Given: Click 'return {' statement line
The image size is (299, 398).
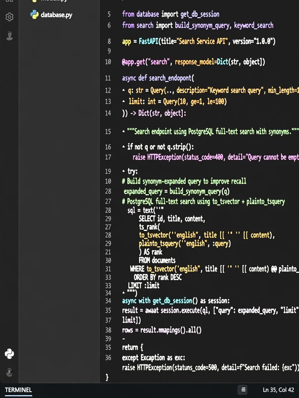Looking at the screenshot, I should point(133,348).
